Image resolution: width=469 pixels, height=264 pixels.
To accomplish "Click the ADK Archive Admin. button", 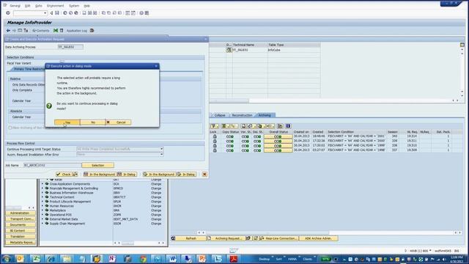I will 318,238.
